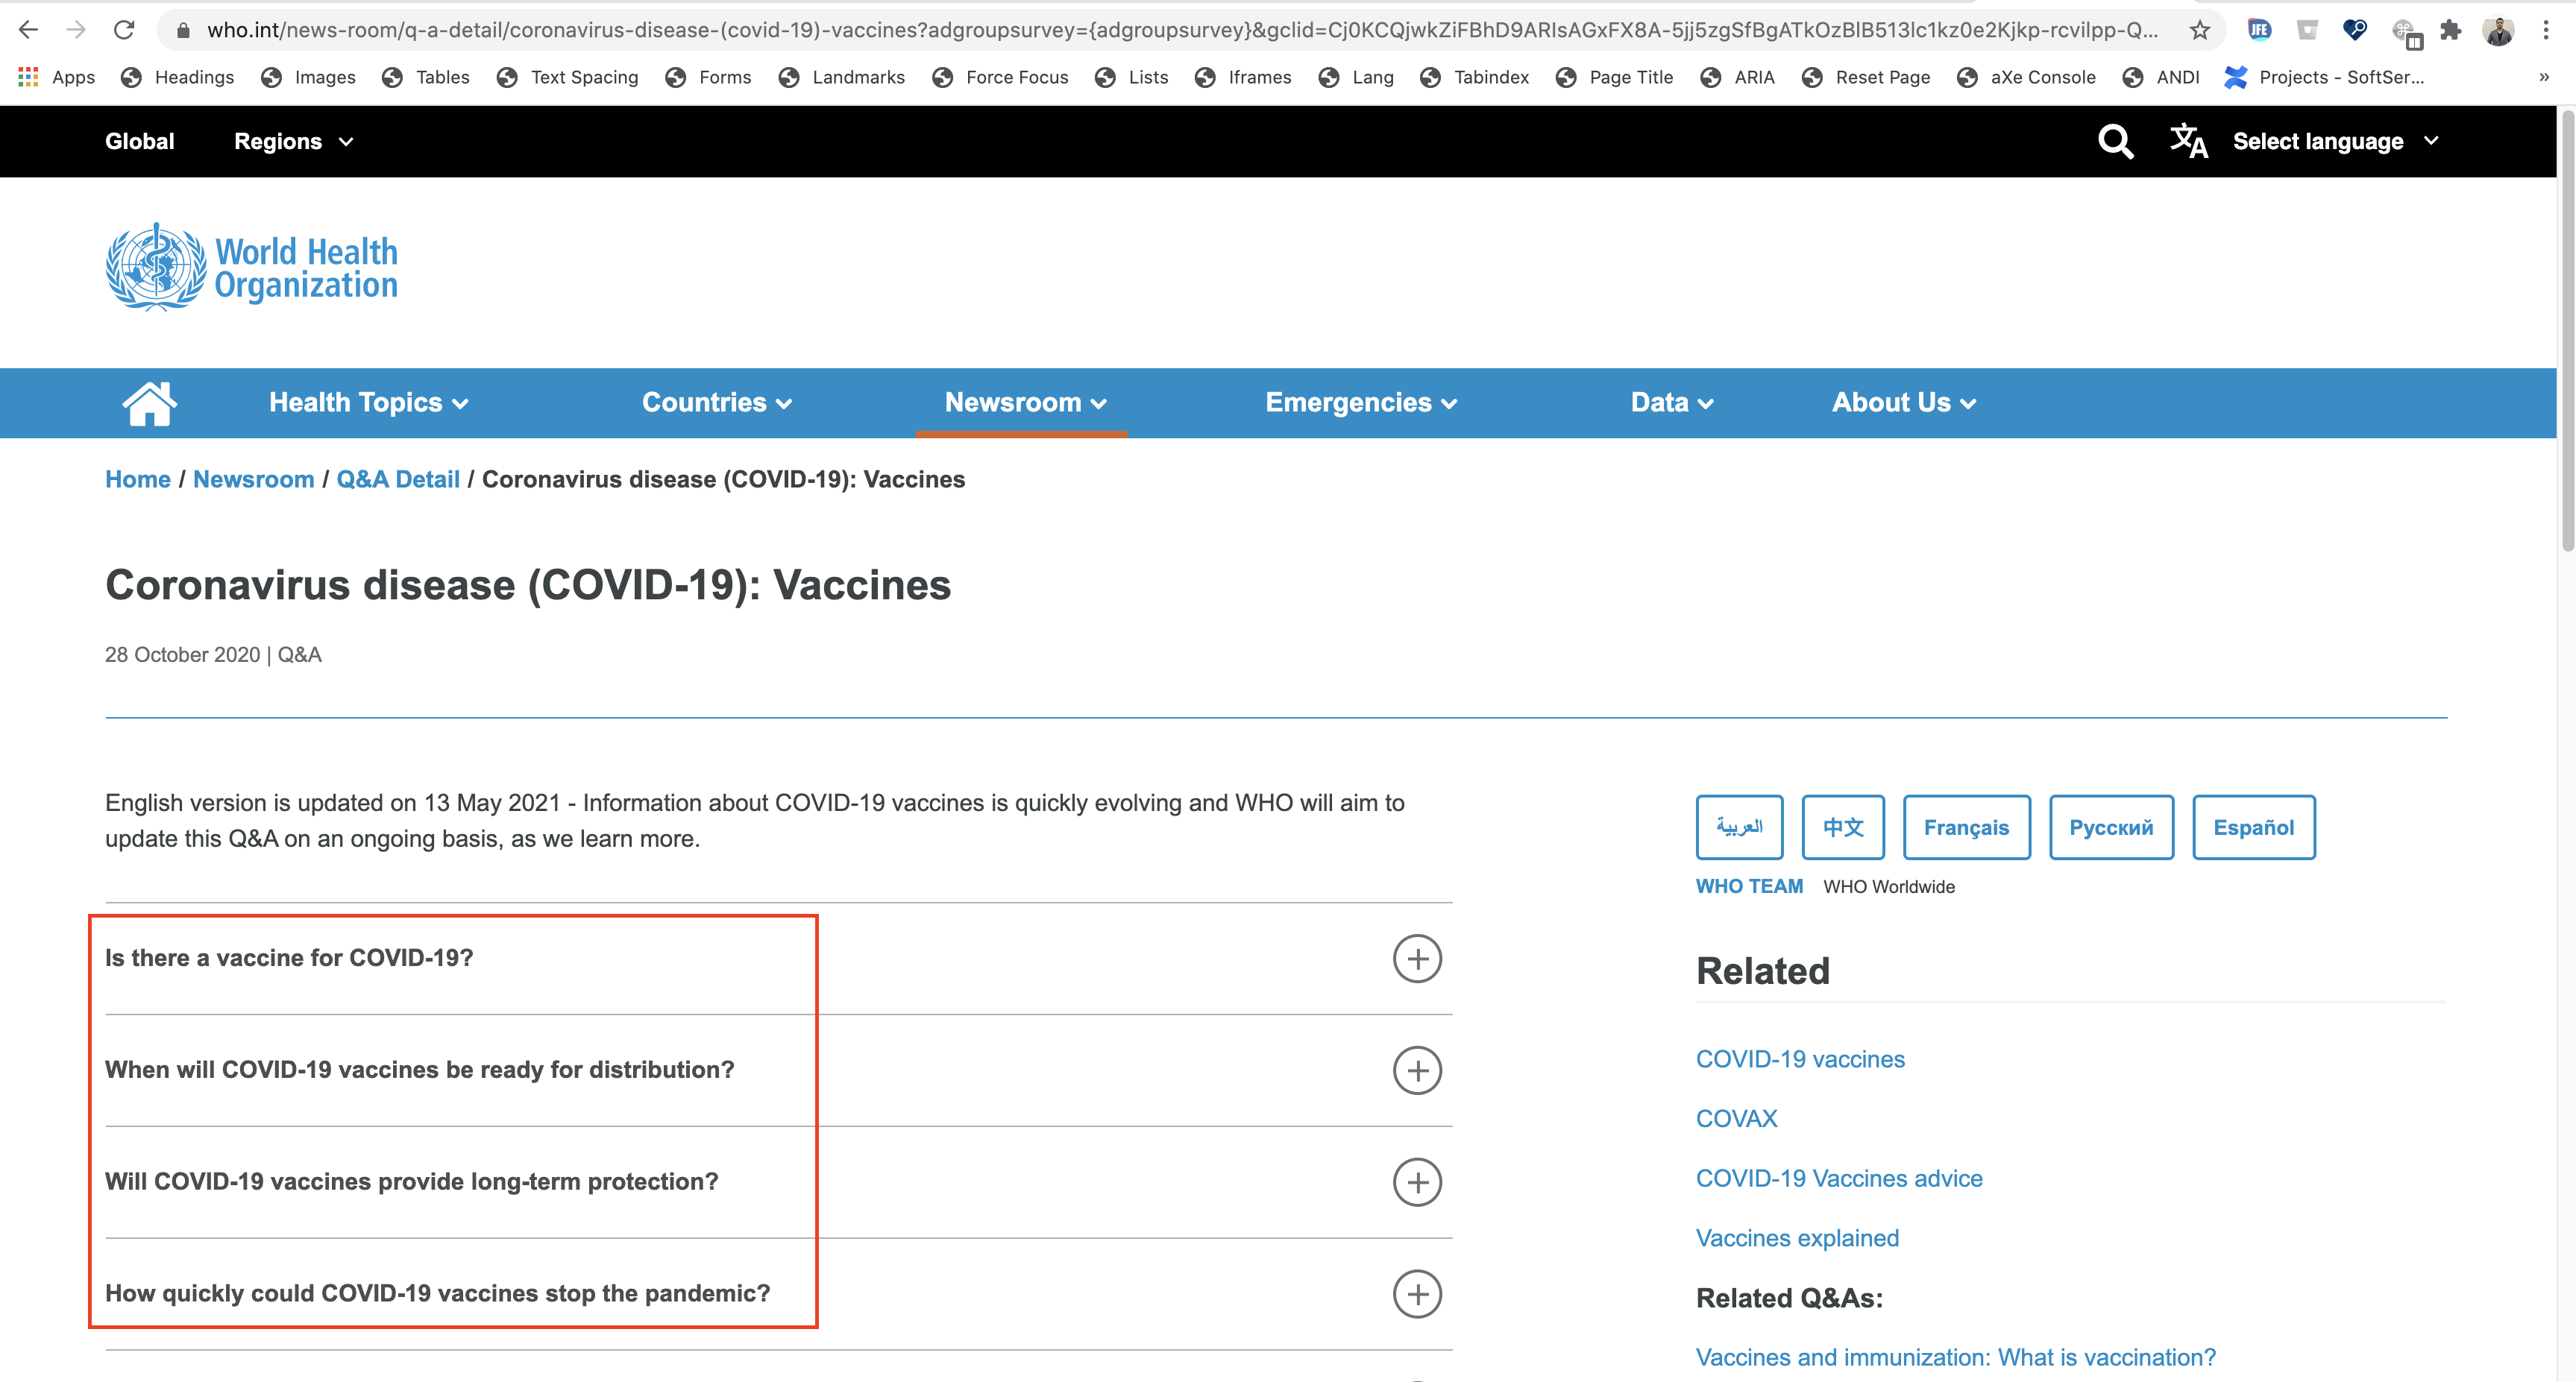Click the Français language button
Screen dimensions: 2576x1382
[1964, 825]
